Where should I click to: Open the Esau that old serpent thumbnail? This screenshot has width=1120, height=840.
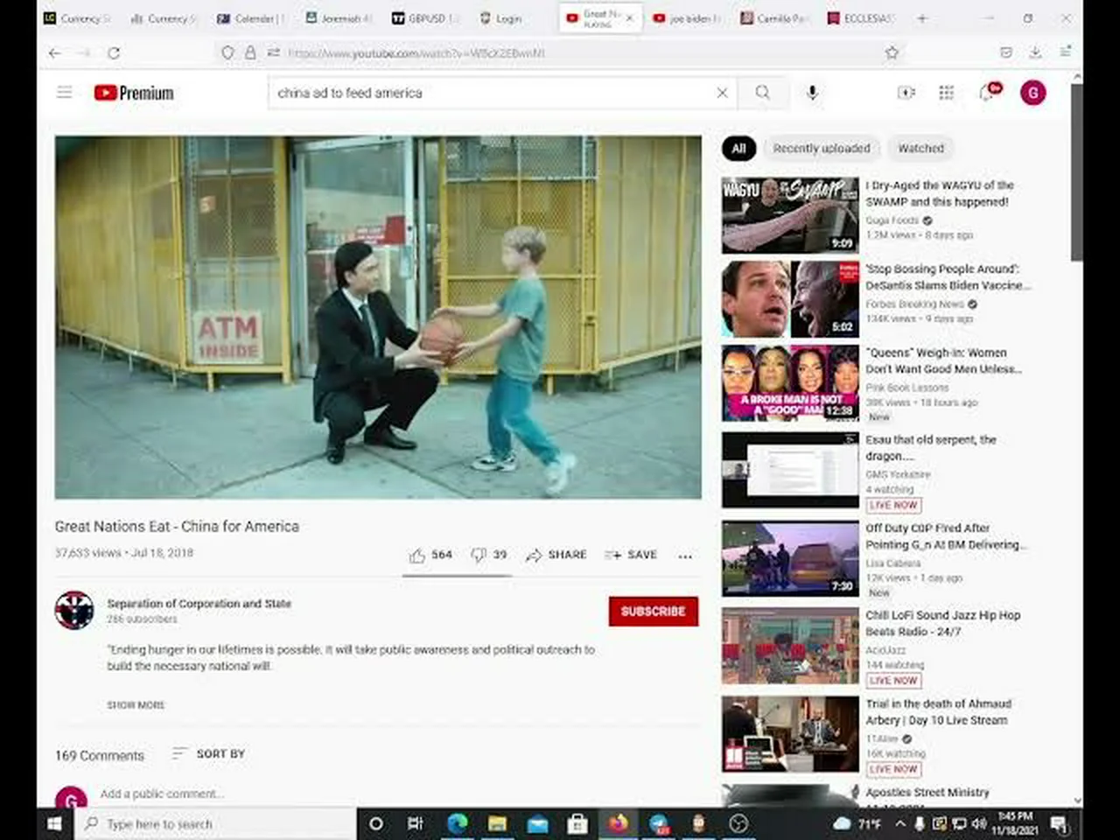(x=790, y=470)
